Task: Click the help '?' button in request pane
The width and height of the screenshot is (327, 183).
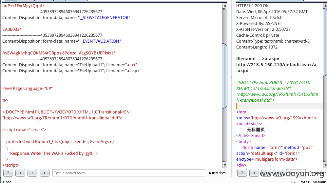Action: 8,173
